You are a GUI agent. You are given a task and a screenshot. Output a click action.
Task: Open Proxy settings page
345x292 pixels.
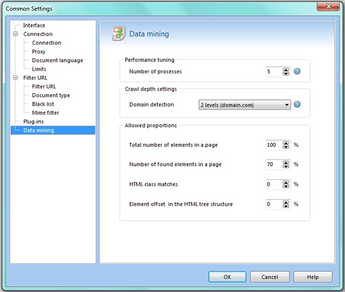click(x=39, y=52)
